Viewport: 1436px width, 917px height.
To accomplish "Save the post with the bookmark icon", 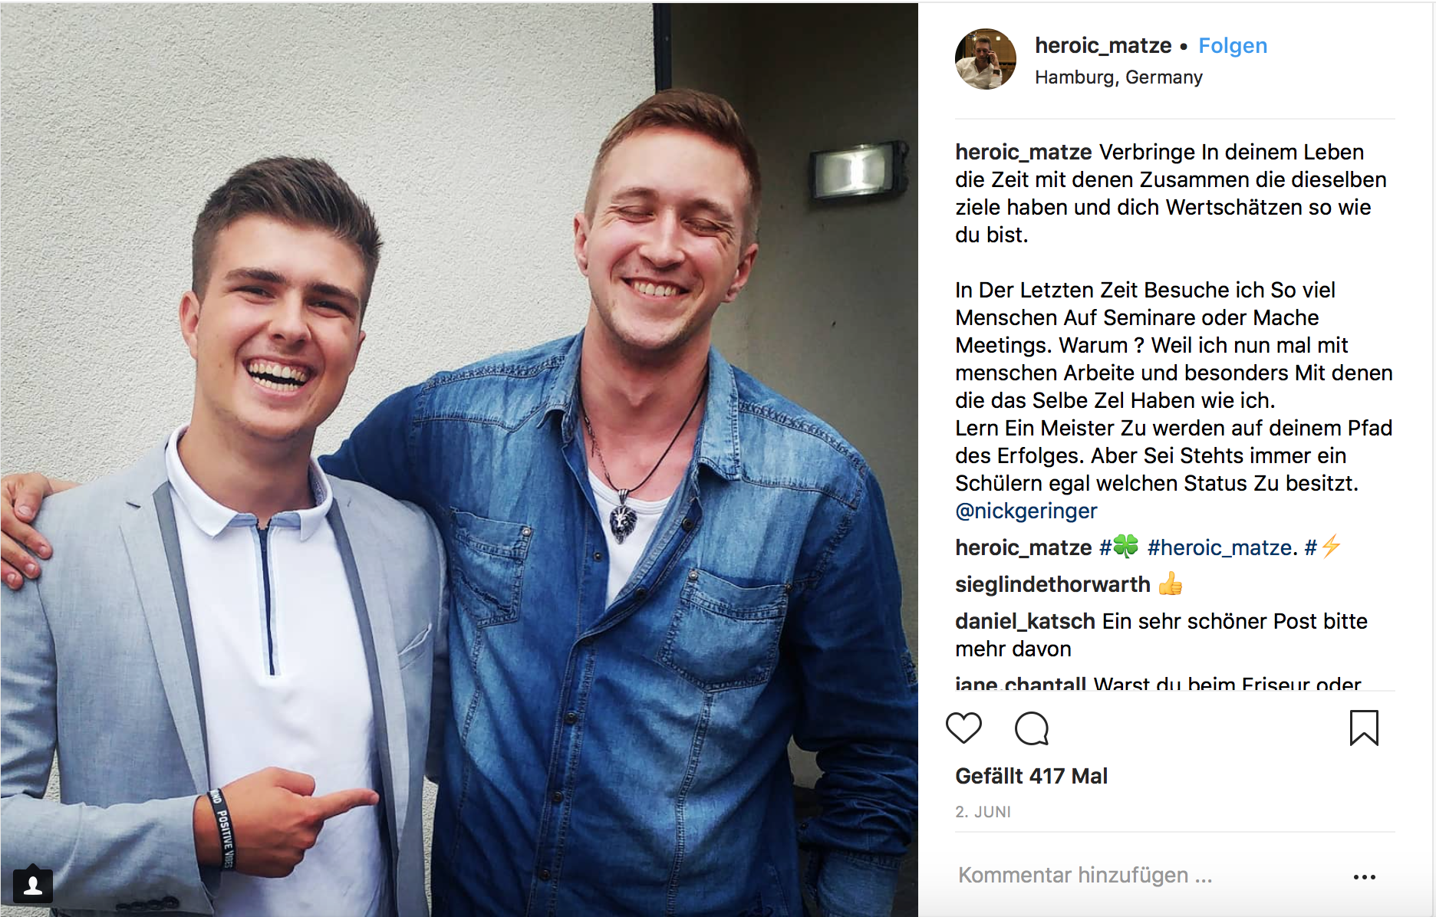I will pos(1364,728).
